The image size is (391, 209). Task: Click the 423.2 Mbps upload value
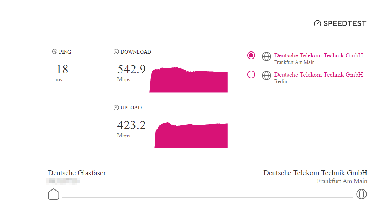[x=131, y=128]
